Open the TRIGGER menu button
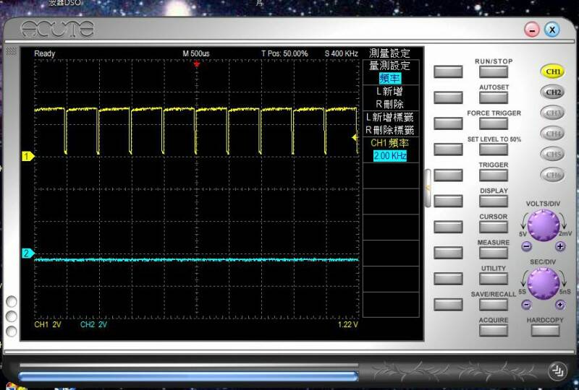The image size is (579, 390). point(494,175)
